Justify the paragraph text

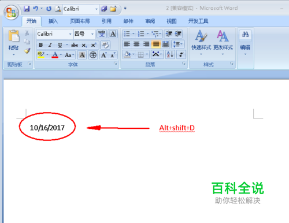156,44
